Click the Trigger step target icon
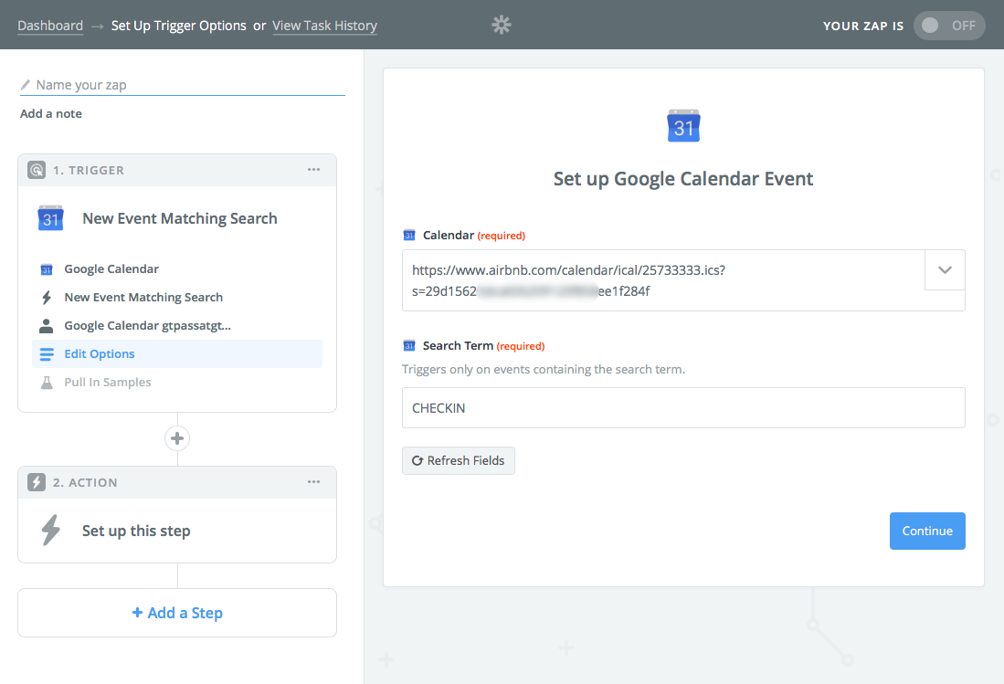This screenshot has height=684, width=1004. tap(37, 170)
